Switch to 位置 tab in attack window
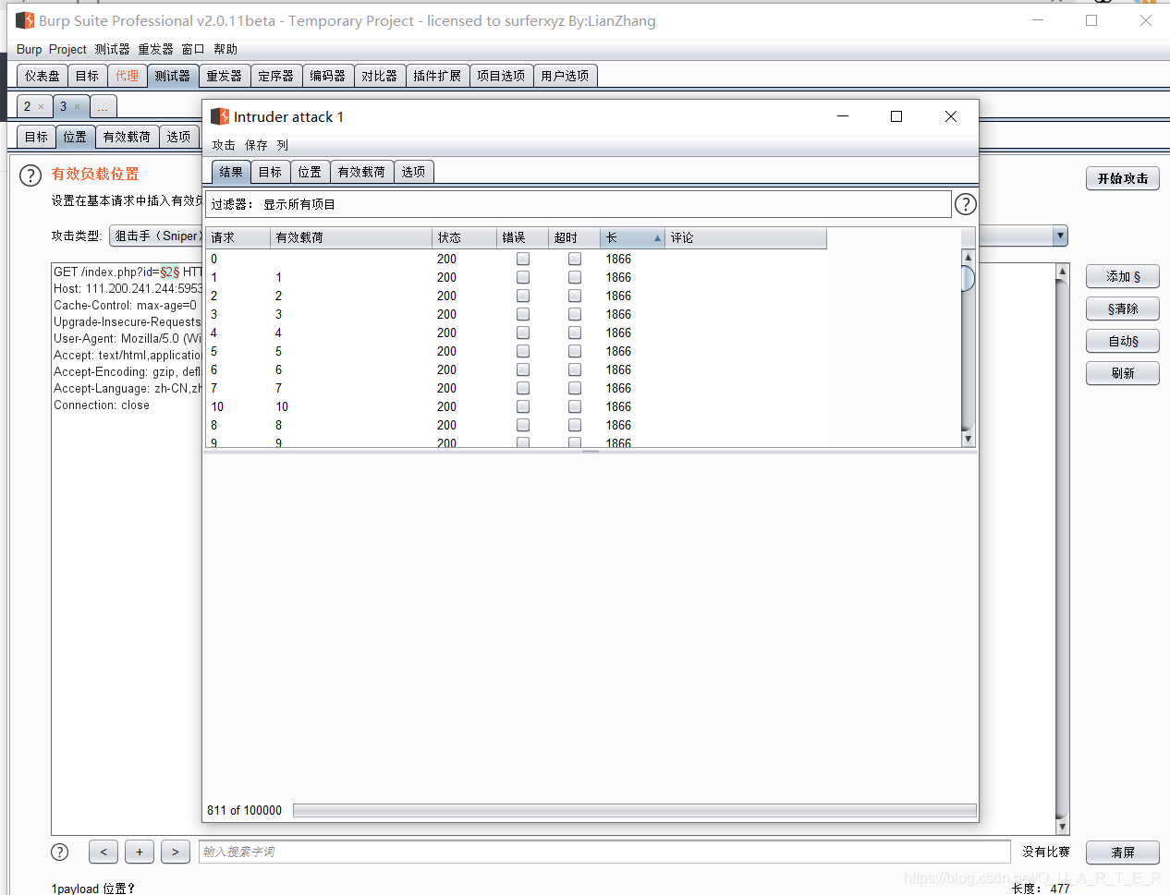1170x895 pixels. pyautogui.click(x=310, y=172)
